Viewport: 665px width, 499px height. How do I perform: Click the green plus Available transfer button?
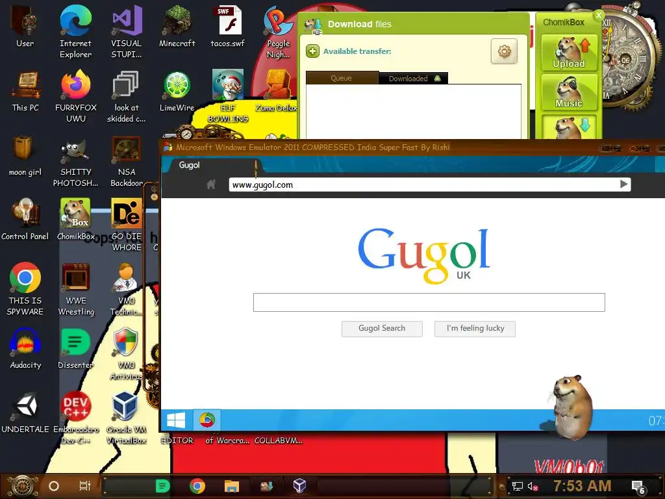(x=312, y=51)
